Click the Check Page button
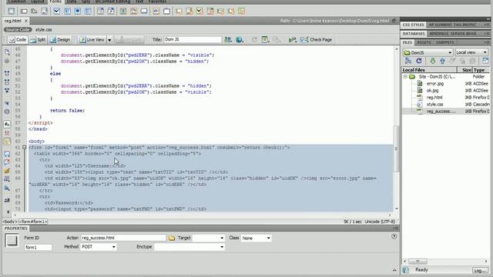This screenshot has height=277, width=493. (317, 39)
